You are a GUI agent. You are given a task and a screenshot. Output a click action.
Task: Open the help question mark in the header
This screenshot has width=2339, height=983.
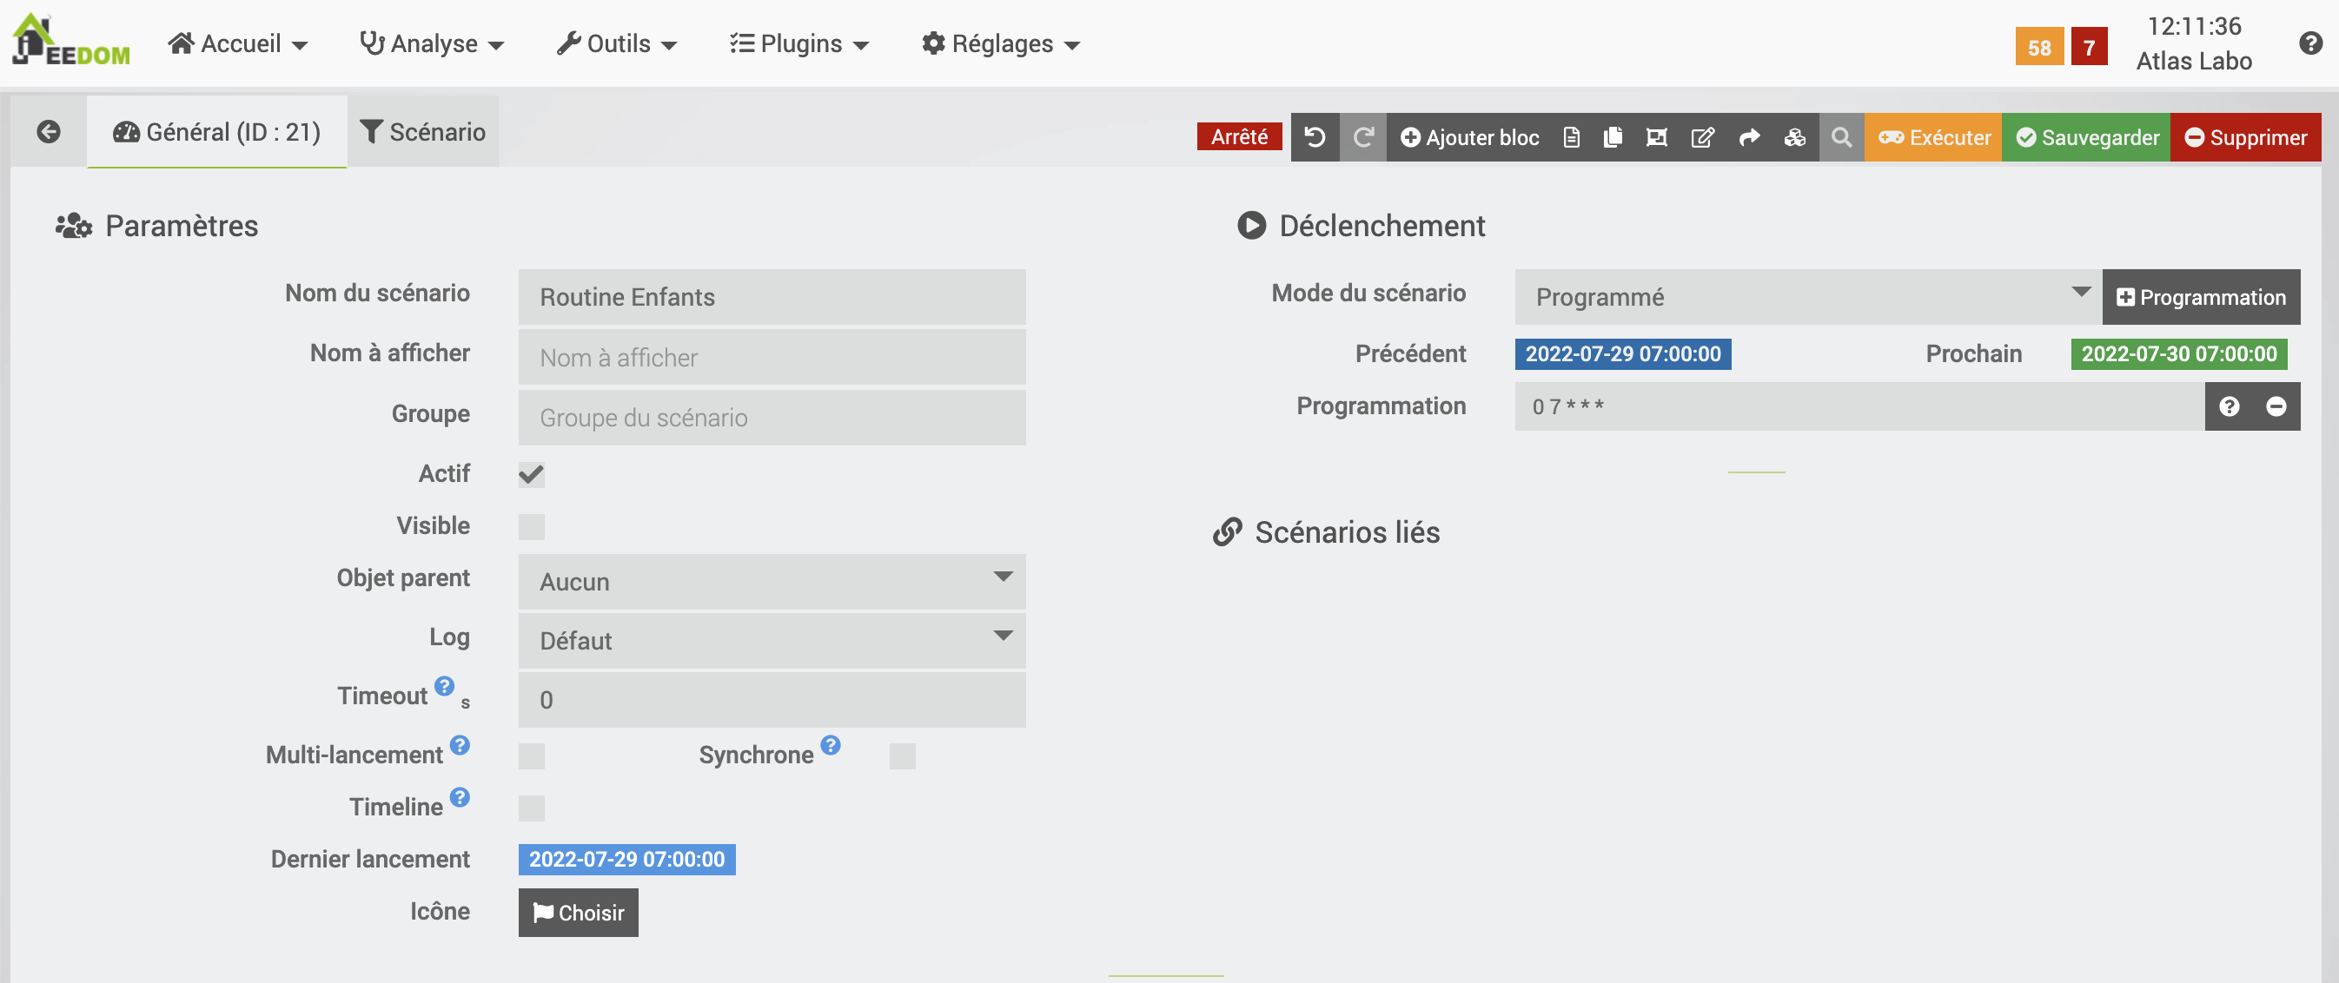tap(2311, 43)
